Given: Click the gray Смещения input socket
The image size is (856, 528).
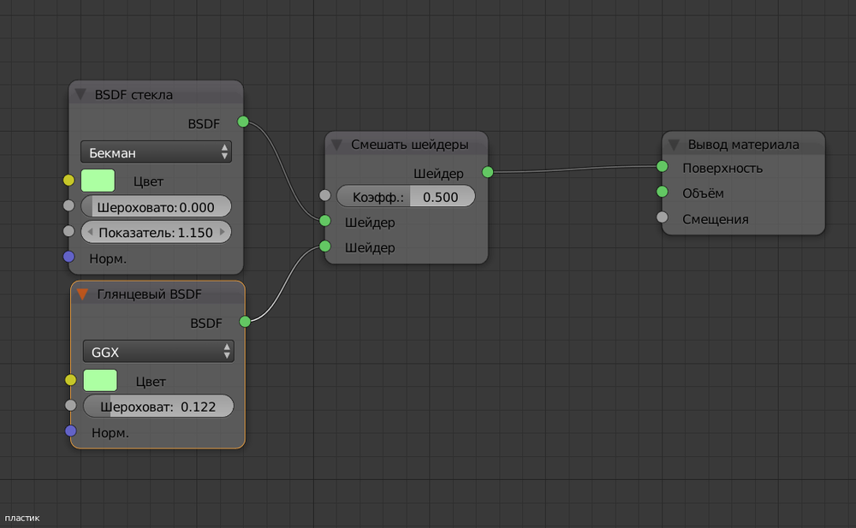Looking at the screenshot, I should coord(662,217).
